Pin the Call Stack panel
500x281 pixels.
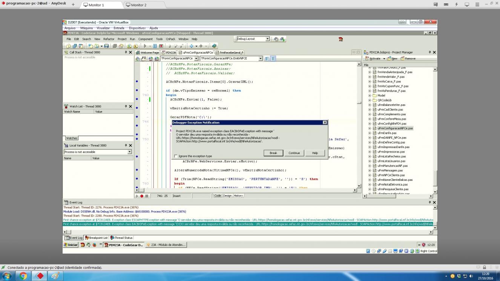(x=126, y=52)
